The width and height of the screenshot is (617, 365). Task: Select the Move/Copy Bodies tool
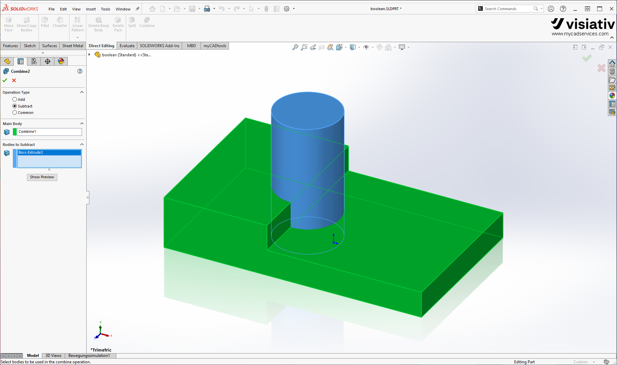click(x=27, y=24)
